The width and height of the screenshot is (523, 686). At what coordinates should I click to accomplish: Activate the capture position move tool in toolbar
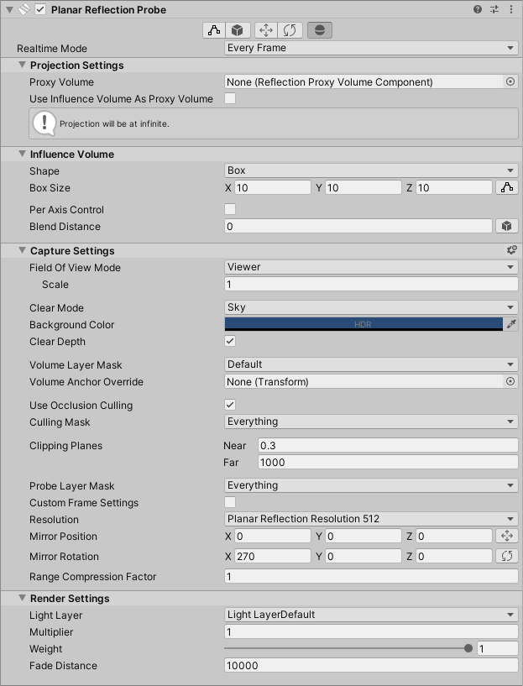pyautogui.click(x=266, y=30)
